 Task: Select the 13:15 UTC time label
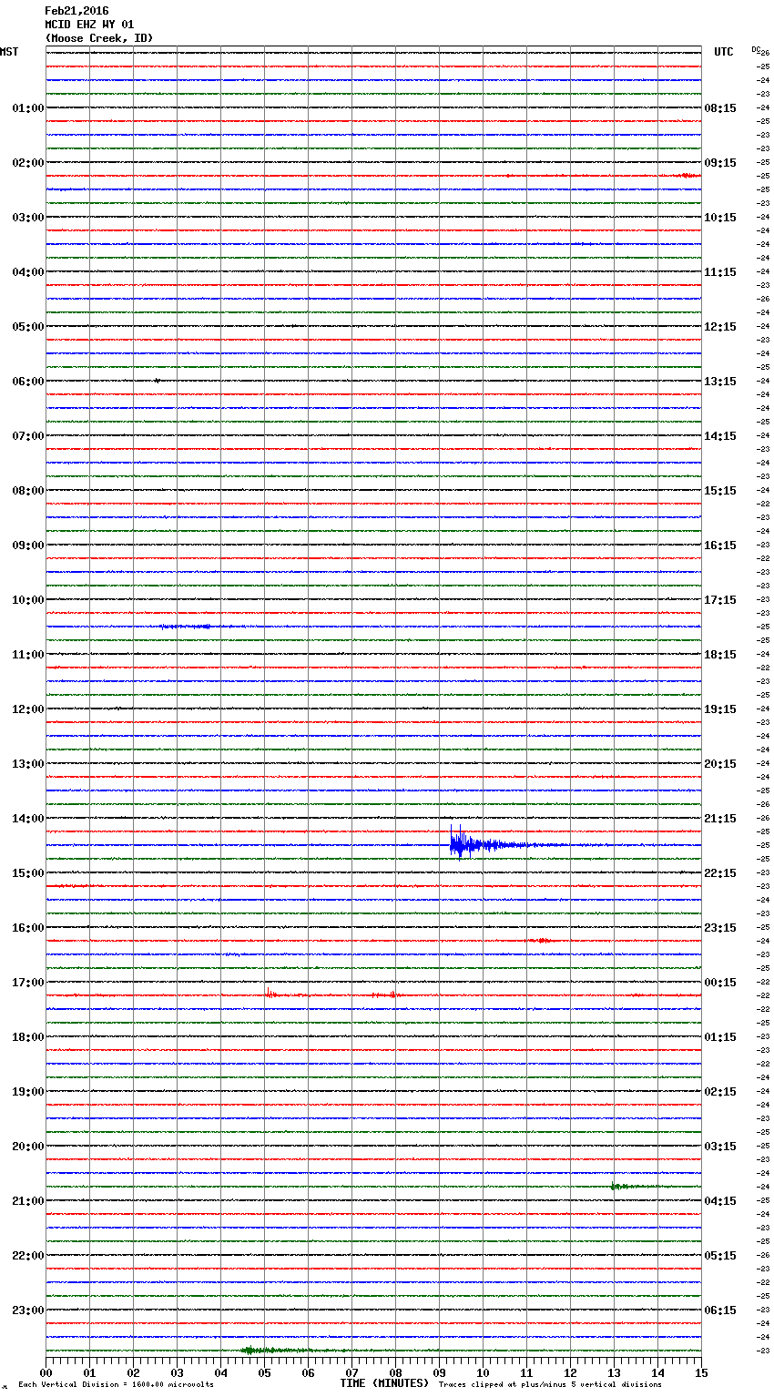pos(720,382)
